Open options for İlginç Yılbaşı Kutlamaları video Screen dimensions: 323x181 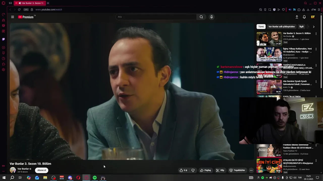click(316, 49)
